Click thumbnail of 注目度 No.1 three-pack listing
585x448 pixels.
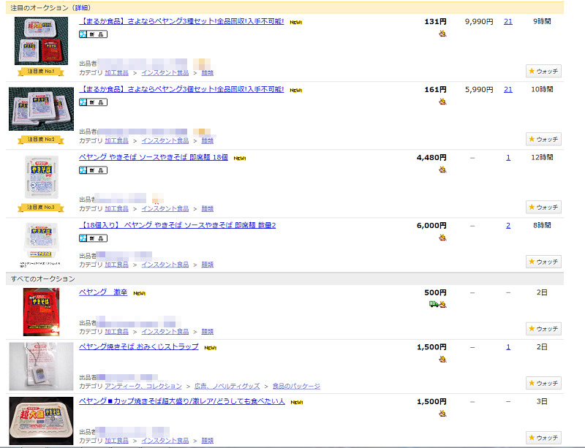pyautogui.click(x=41, y=41)
